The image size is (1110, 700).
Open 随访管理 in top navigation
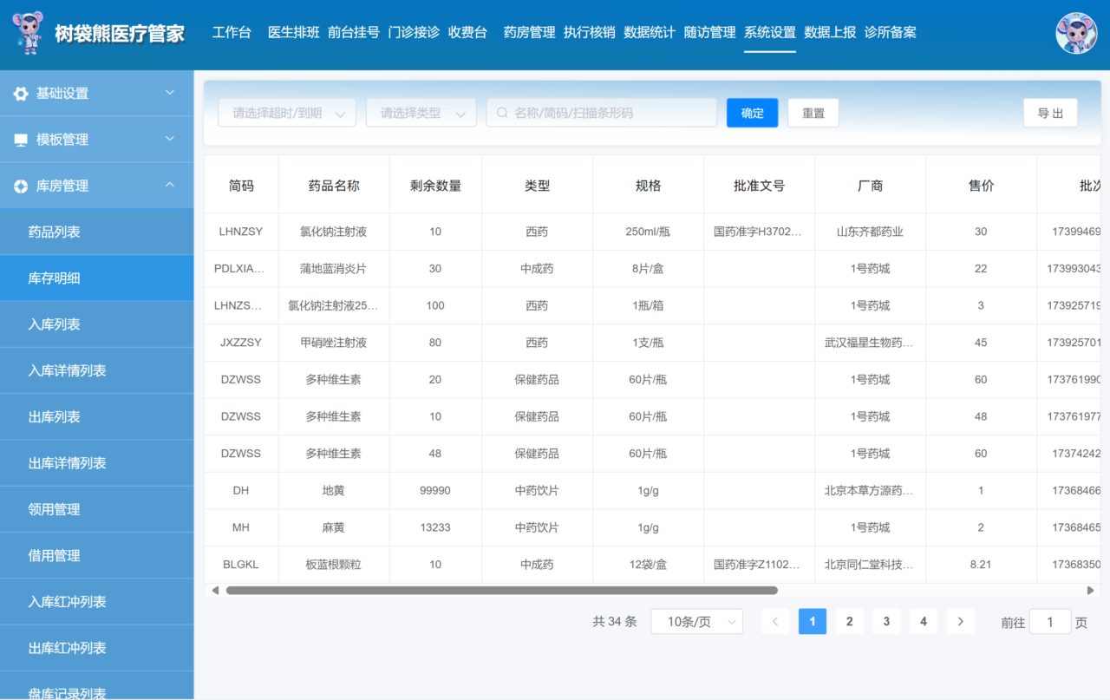click(709, 32)
